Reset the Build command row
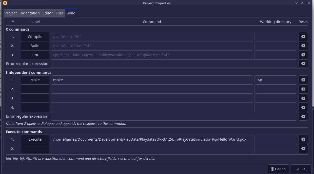This screenshot has width=314, height=174. tap(303, 46)
